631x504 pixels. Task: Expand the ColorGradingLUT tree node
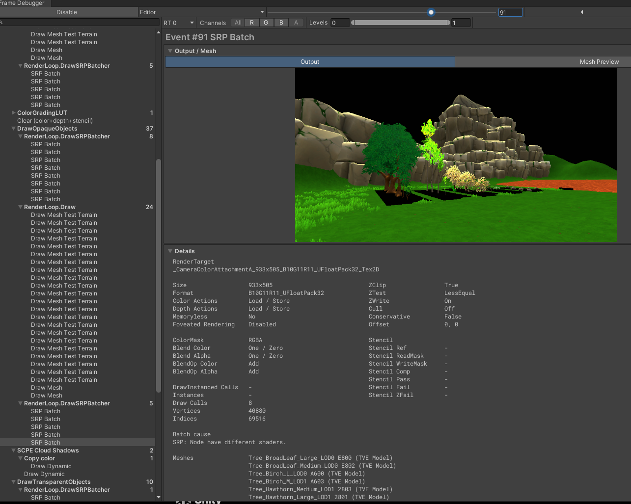pos(13,113)
